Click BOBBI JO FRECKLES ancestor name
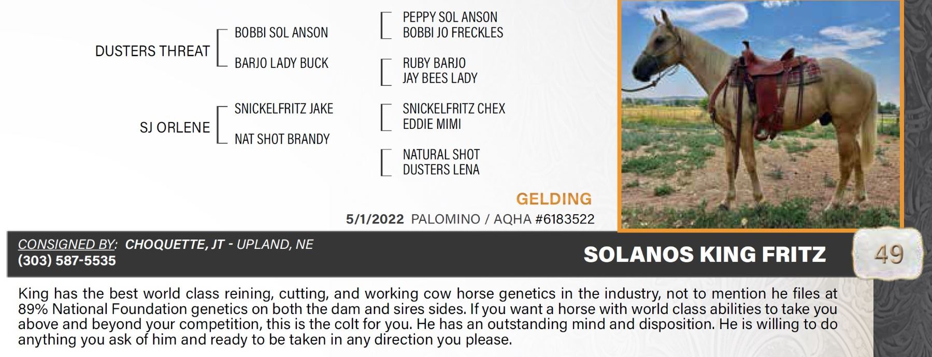This screenshot has height=357, width=932. coord(453,33)
